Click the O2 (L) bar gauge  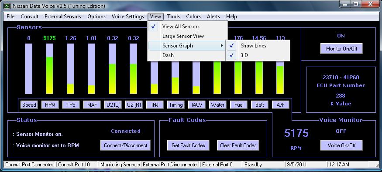coord(112,69)
